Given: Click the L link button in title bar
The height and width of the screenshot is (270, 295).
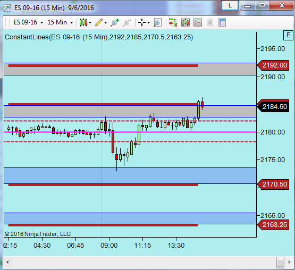Looking at the screenshot, I should [x=230, y=6].
